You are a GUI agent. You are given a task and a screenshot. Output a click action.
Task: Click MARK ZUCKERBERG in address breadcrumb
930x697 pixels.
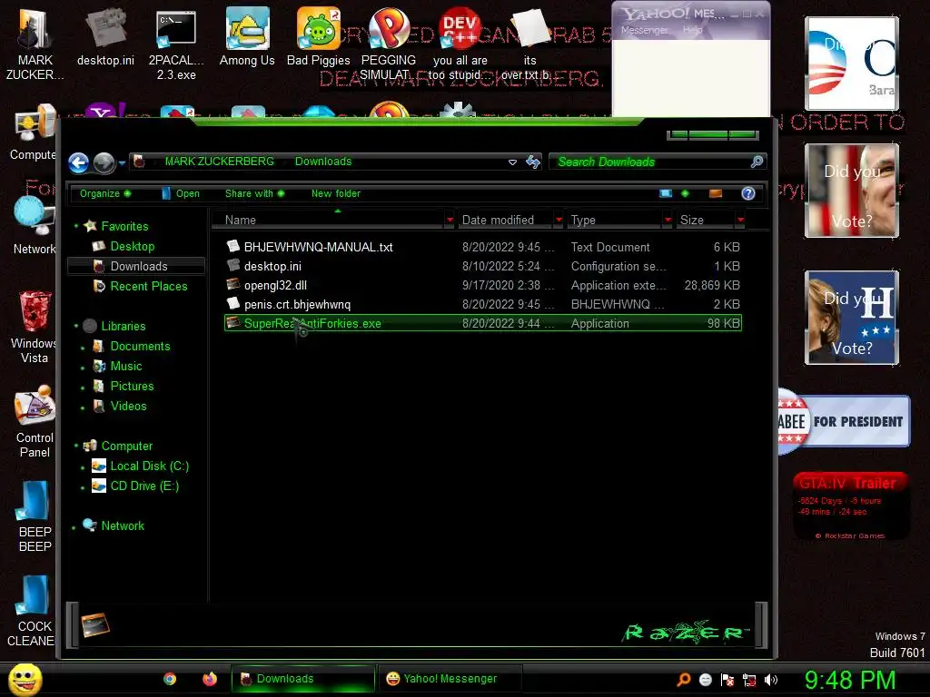[x=220, y=162]
